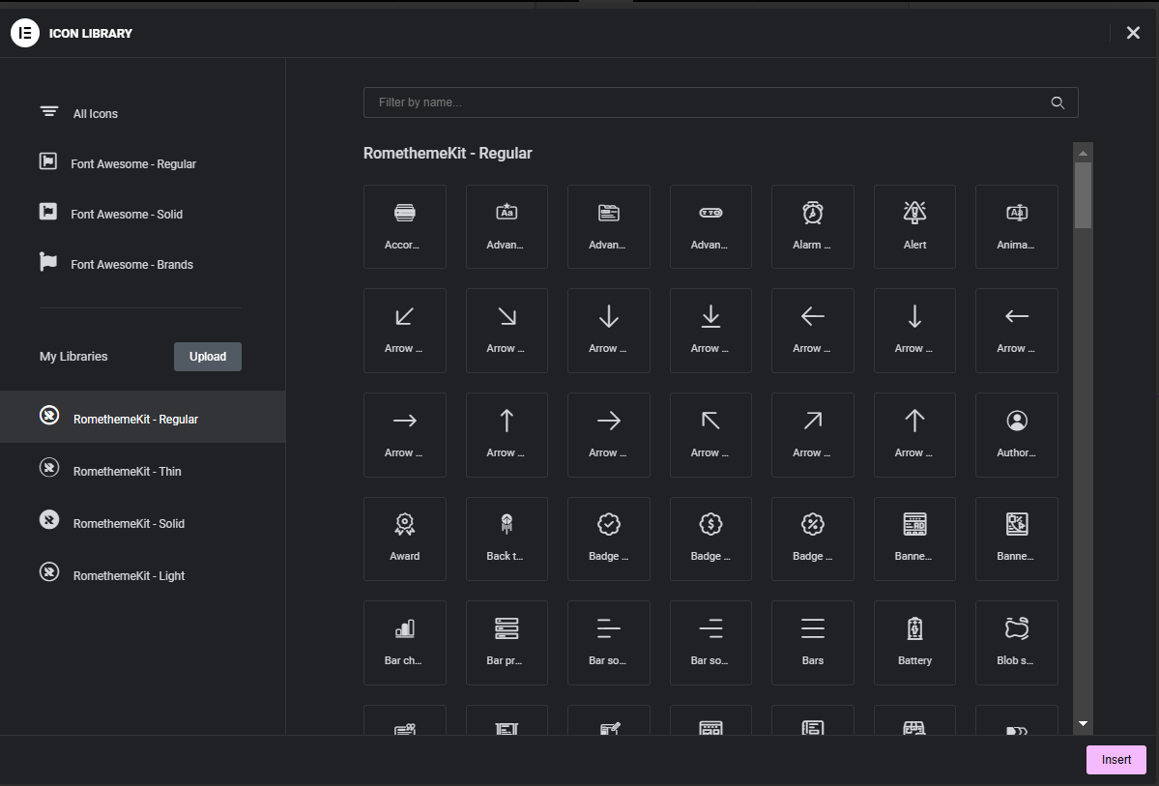This screenshot has height=786, width=1159.
Task: Choose the arrow pointing up-left
Action: click(710, 435)
